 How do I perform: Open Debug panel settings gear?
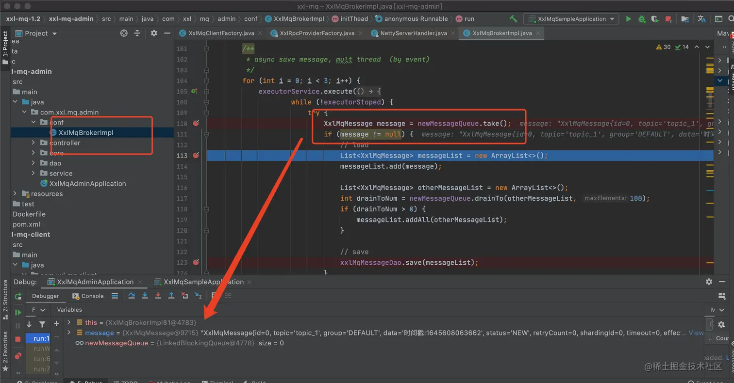709,282
